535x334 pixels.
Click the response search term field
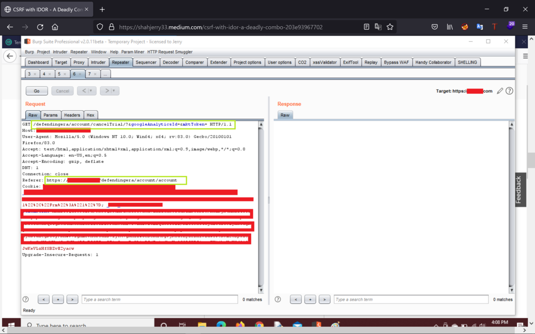(411, 299)
